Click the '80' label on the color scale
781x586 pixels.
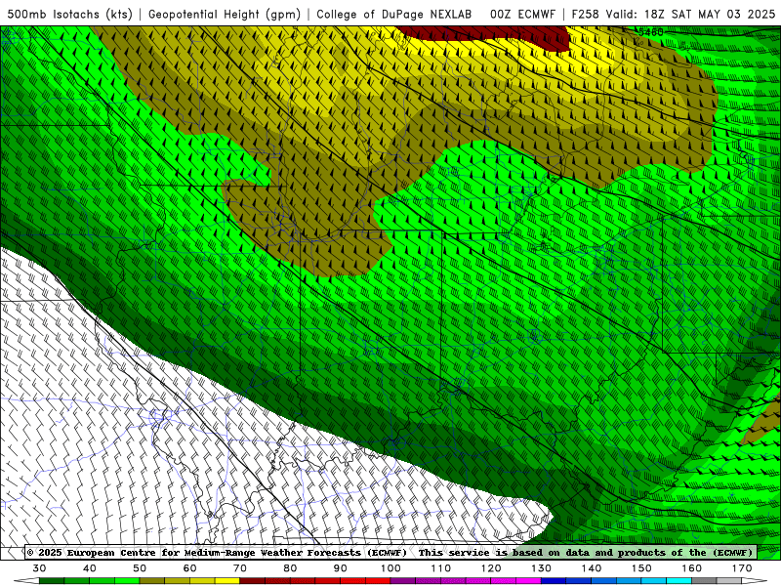(x=290, y=568)
